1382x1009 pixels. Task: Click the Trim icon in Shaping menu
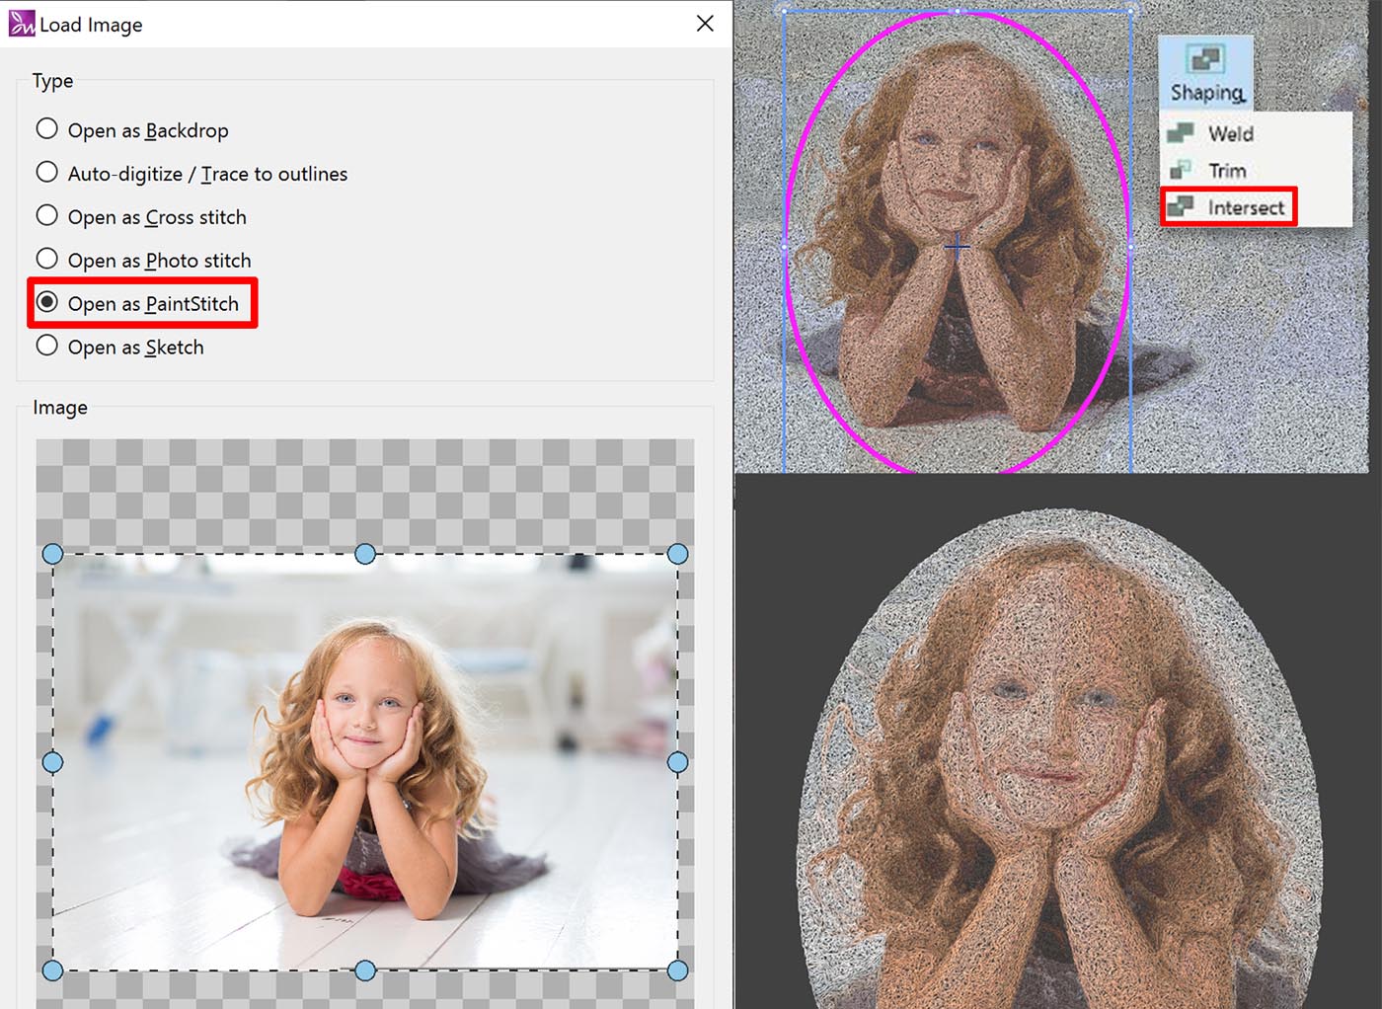[1180, 171]
